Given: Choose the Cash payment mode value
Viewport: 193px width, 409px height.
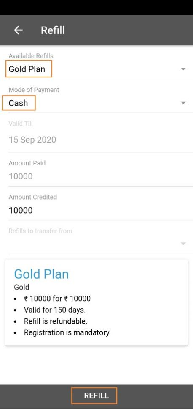Looking at the screenshot, I should point(18,103).
